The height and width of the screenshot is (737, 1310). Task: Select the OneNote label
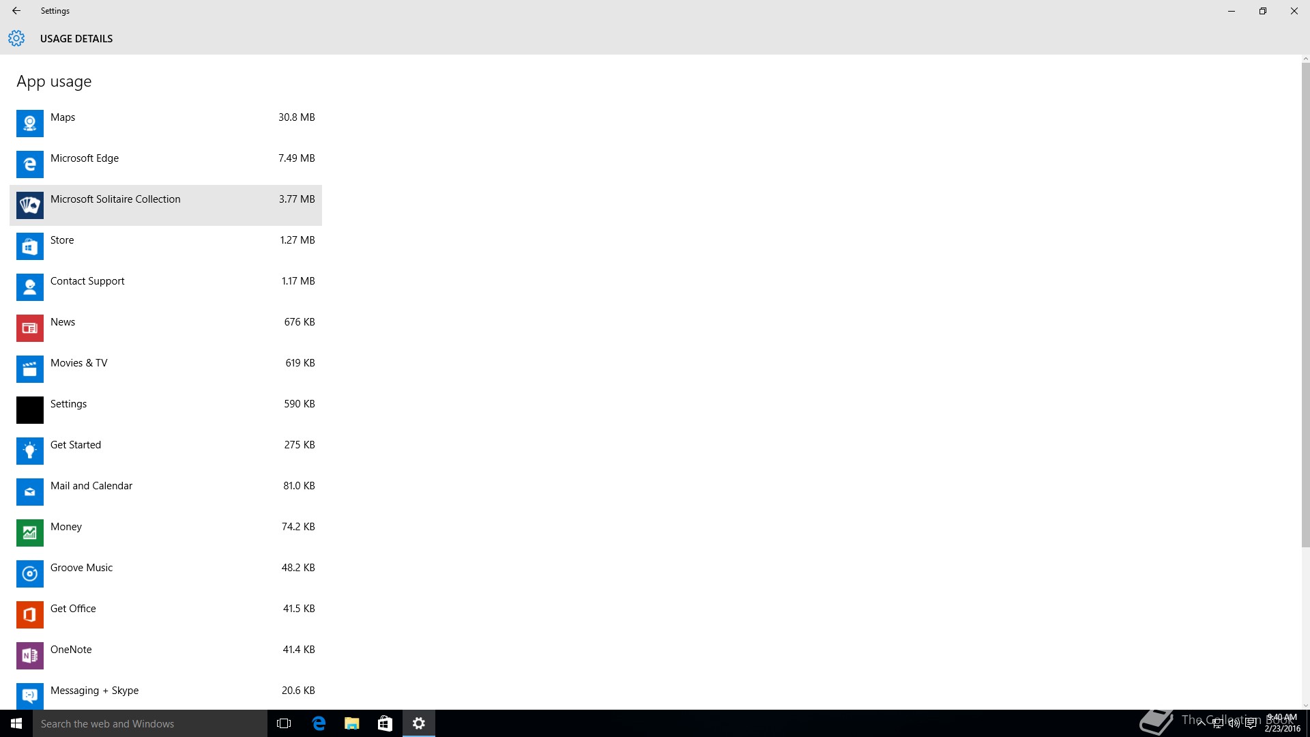71,650
